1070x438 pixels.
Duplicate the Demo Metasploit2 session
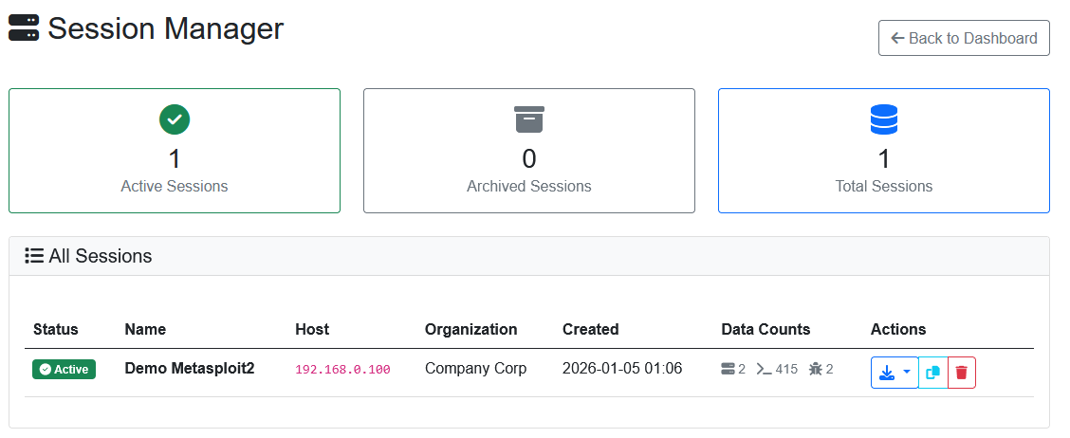(x=933, y=373)
